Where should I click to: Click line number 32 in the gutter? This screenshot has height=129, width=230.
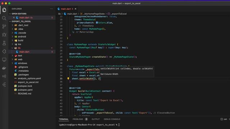tap(61, 69)
